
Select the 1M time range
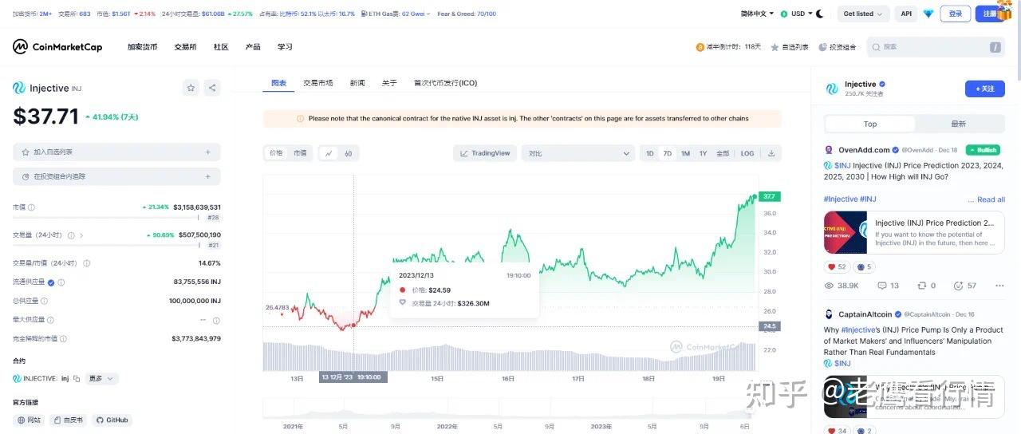(x=685, y=153)
